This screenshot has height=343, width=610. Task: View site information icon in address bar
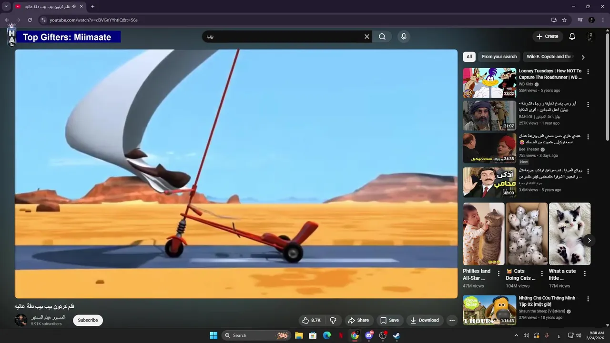pyautogui.click(x=43, y=20)
